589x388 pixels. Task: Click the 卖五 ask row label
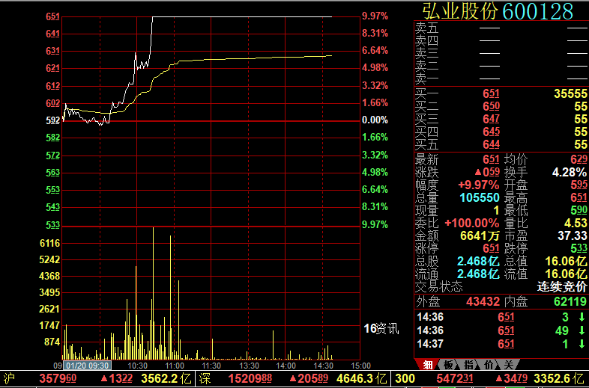426,28
